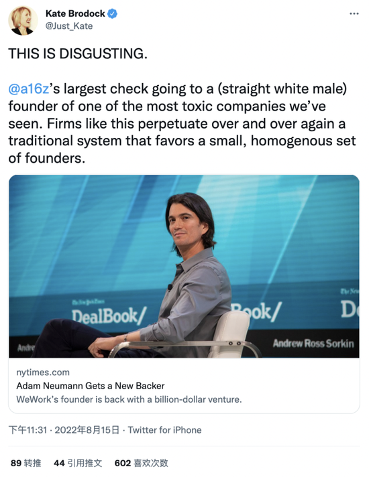Click the nytimes.com source link
The image size is (369, 477).
[x=43, y=372]
